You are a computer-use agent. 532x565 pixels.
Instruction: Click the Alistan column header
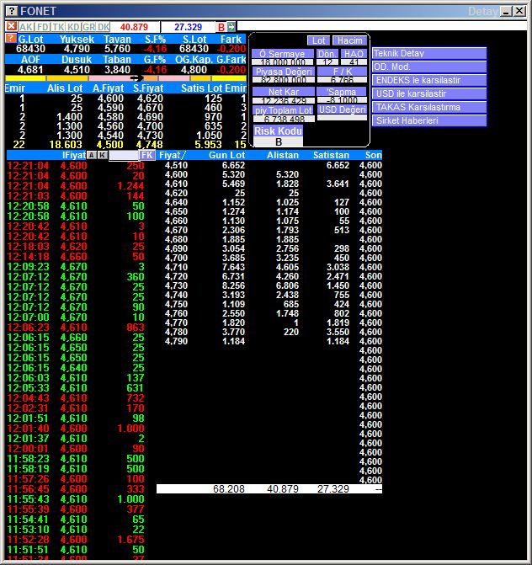pos(283,155)
